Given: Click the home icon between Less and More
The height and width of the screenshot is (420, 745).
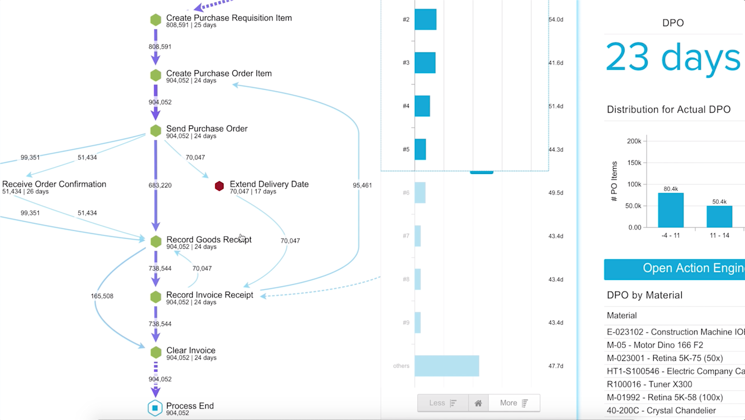Looking at the screenshot, I should [478, 403].
